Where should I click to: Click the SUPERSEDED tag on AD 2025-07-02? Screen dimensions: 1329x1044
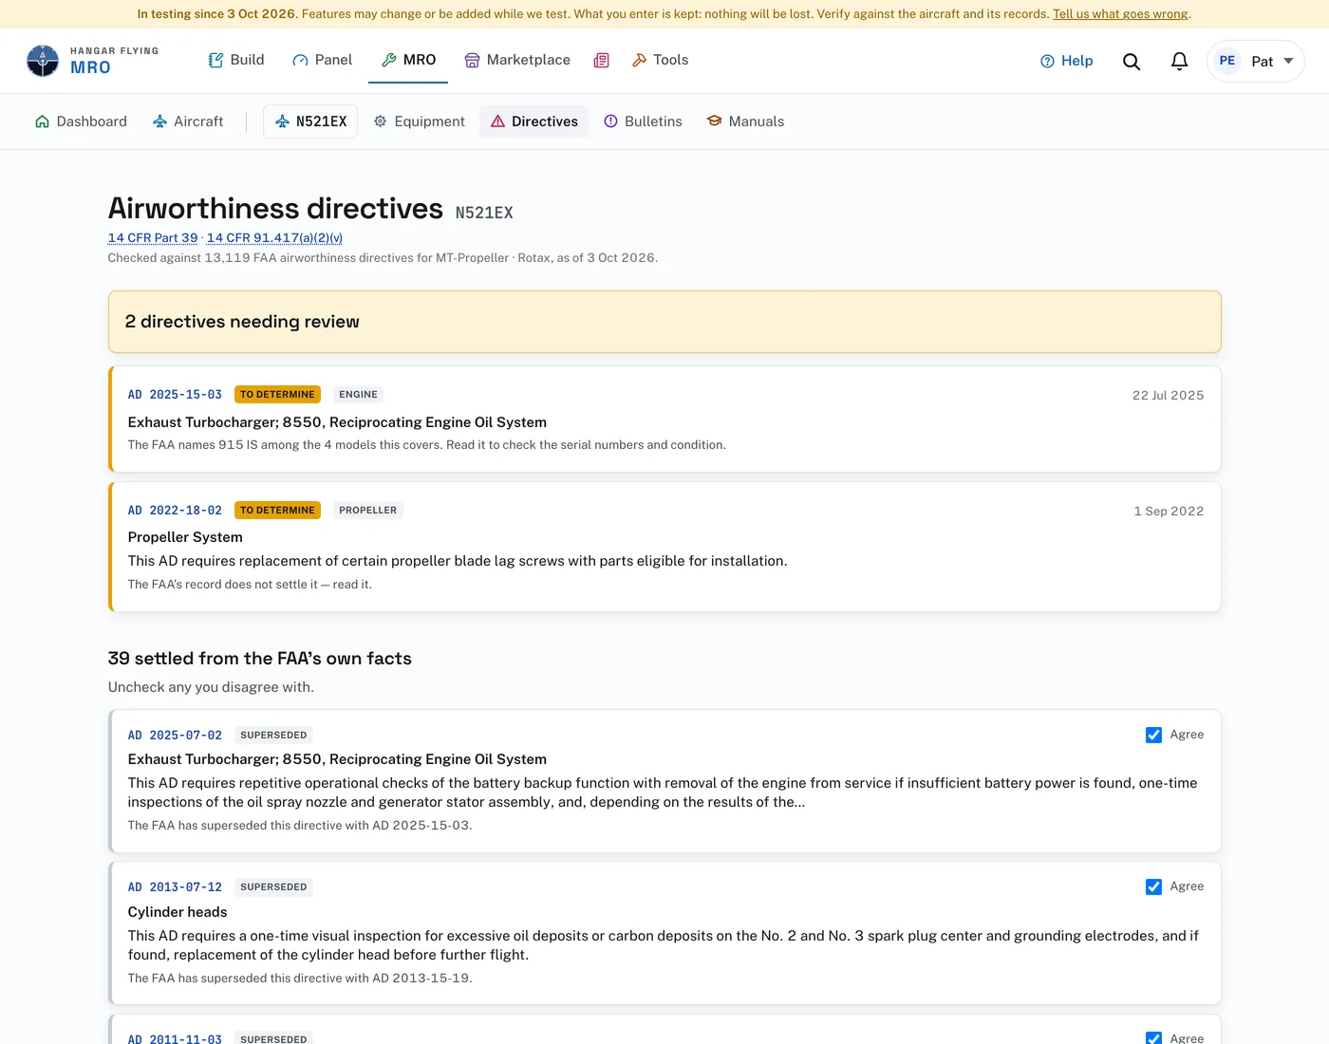pyautogui.click(x=273, y=736)
